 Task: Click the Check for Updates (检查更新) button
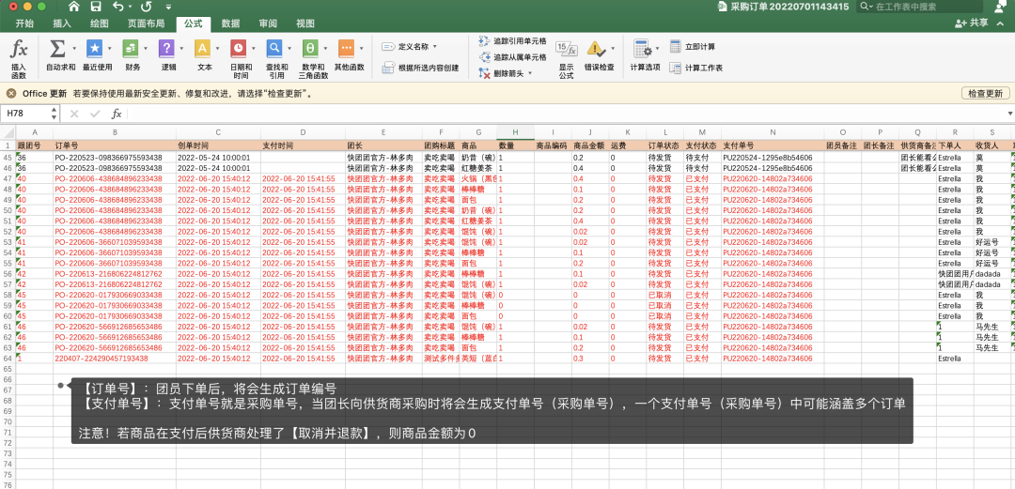[x=985, y=94]
